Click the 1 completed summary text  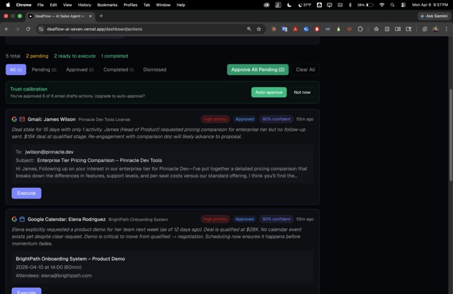tap(115, 56)
